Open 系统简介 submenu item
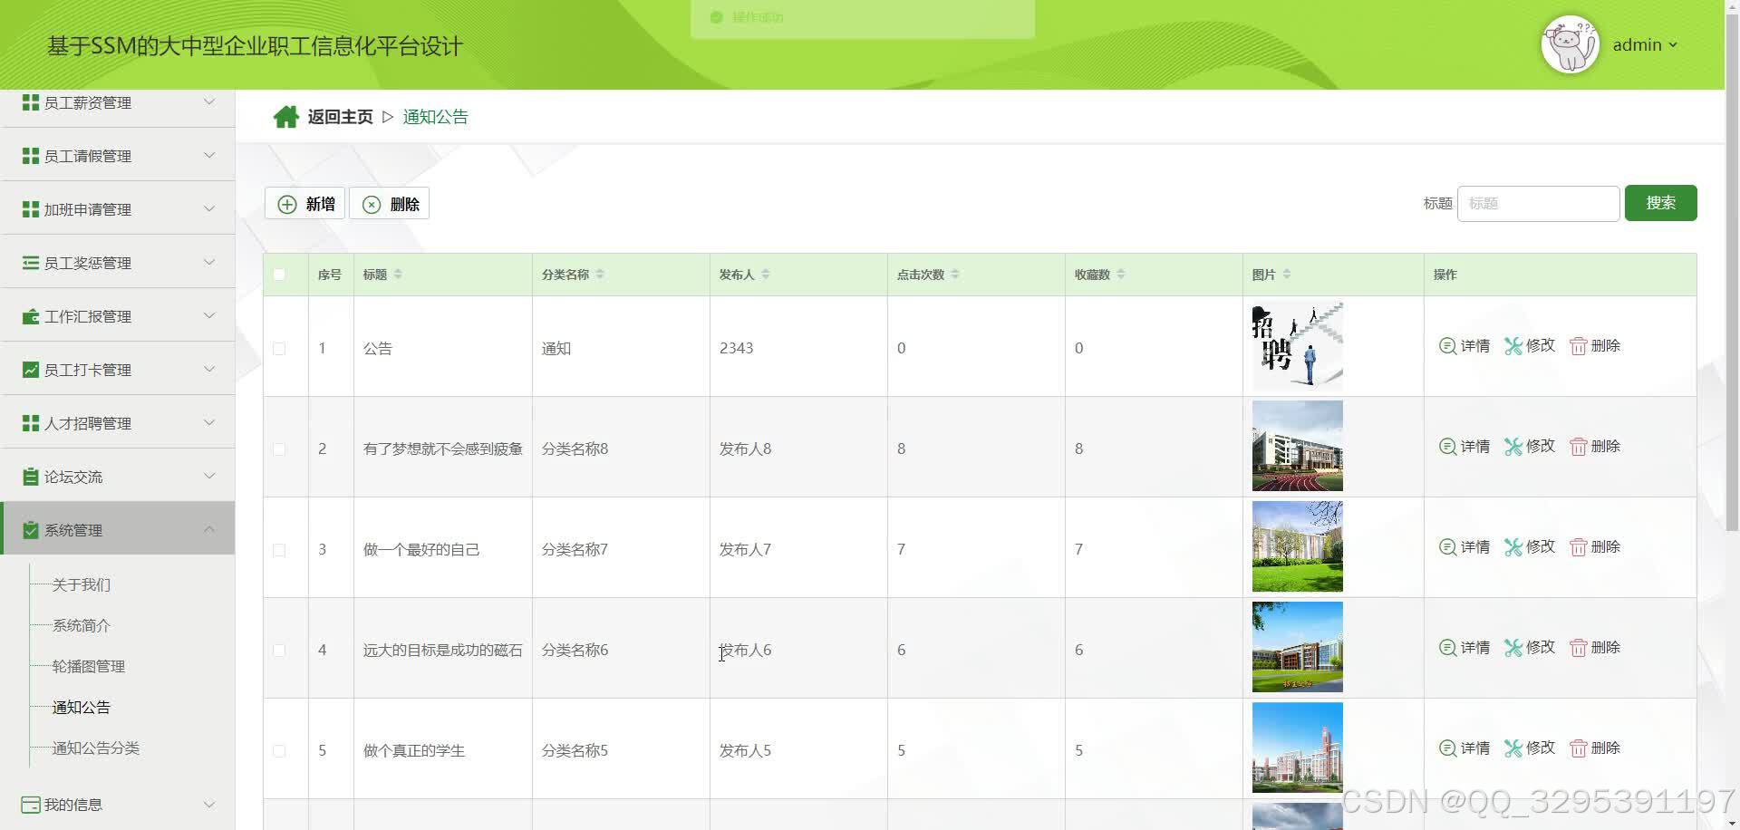The height and width of the screenshot is (830, 1740). [x=82, y=626]
